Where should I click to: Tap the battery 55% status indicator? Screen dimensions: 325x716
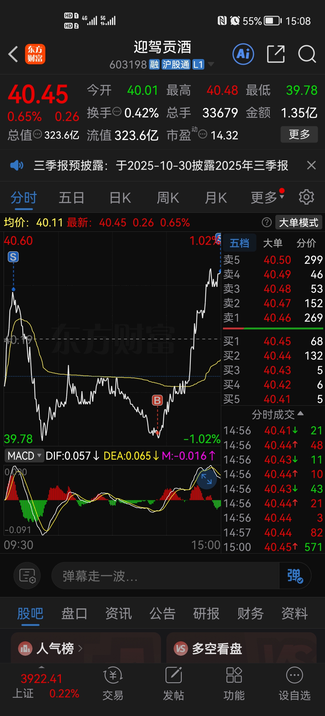click(262, 21)
